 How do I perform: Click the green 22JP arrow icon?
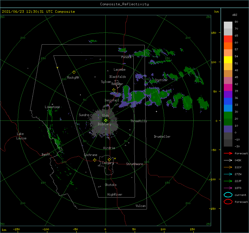pyautogui.click(x=228, y=181)
